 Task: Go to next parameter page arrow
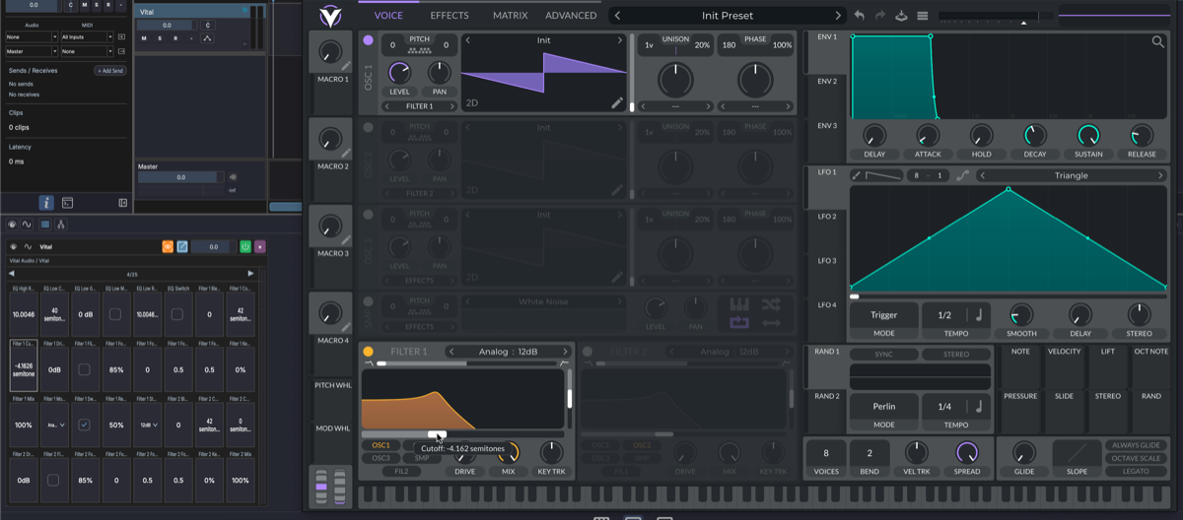[x=250, y=273]
